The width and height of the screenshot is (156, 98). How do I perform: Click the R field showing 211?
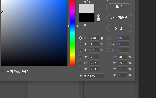(94, 57)
